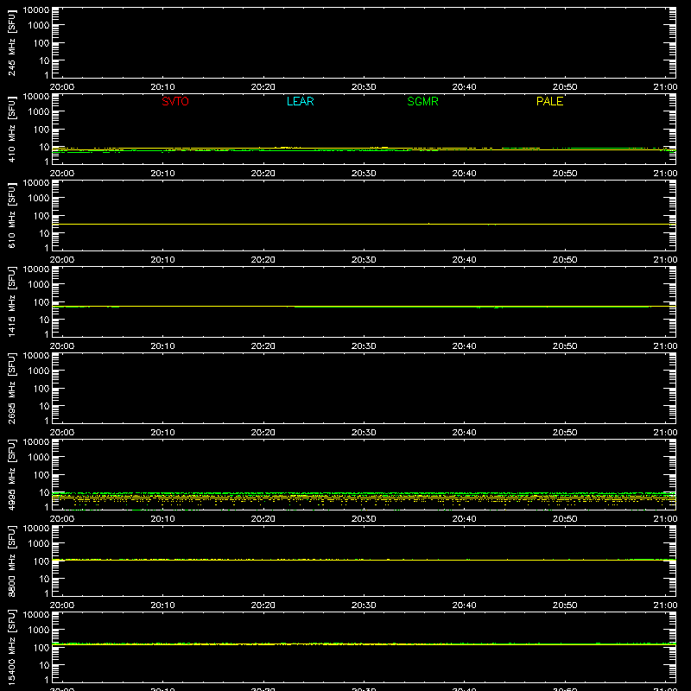Click the flux trace in the 8800 MHz plot
Viewport: 691px width, 691px height.
(x=364, y=560)
